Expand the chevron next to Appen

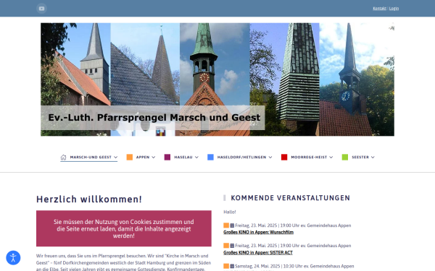[154, 157]
